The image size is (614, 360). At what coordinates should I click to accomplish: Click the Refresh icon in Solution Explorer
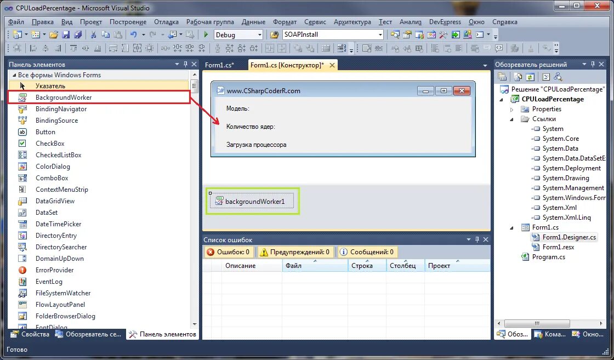[530, 77]
